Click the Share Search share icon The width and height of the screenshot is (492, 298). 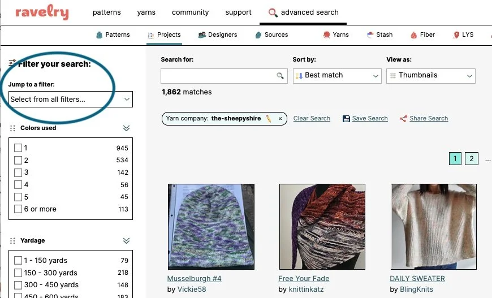tap(404, 119)
